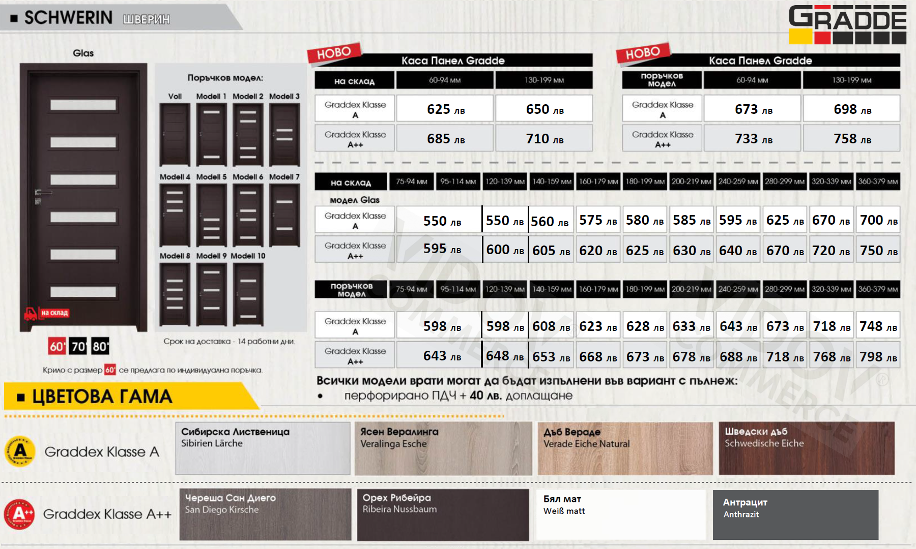
Task: Click the '623 лв' price cell
Action: pos(598,325)
